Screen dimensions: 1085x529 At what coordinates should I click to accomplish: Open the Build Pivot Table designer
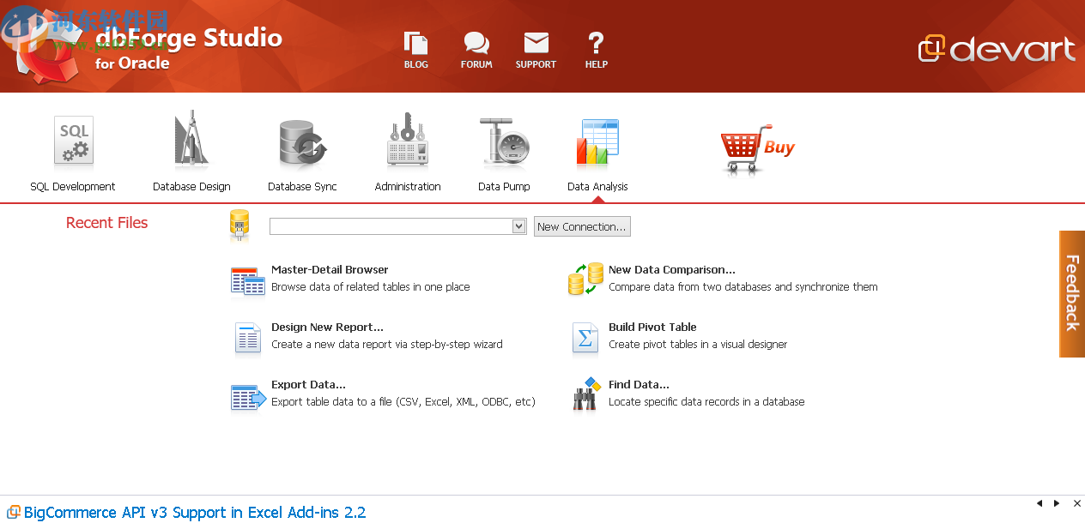(x=652, y=327)
